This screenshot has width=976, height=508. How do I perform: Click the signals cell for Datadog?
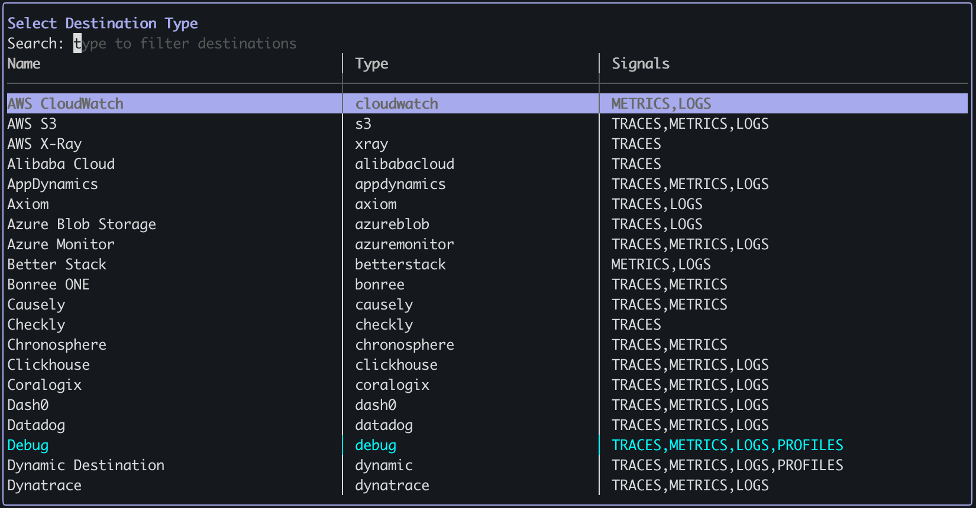click(x=690, y=425)
